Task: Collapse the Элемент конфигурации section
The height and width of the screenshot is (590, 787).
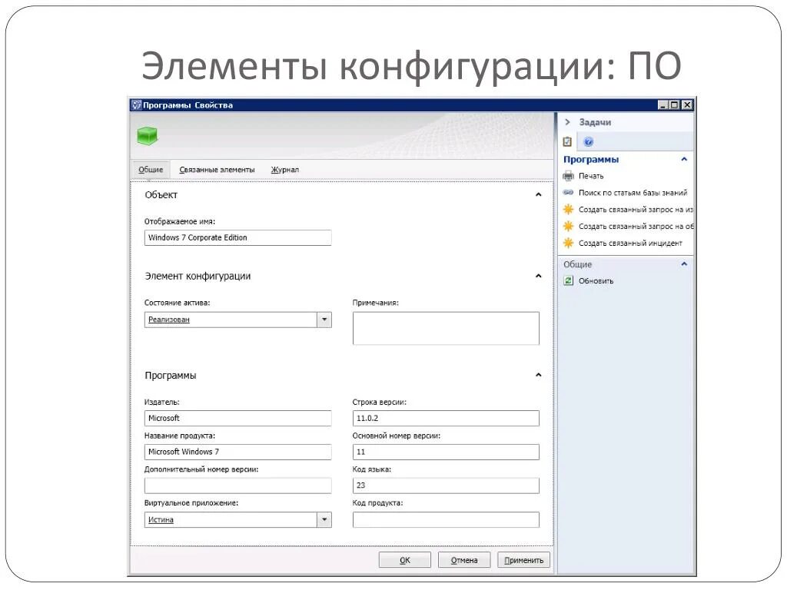Action: (539, 276)
